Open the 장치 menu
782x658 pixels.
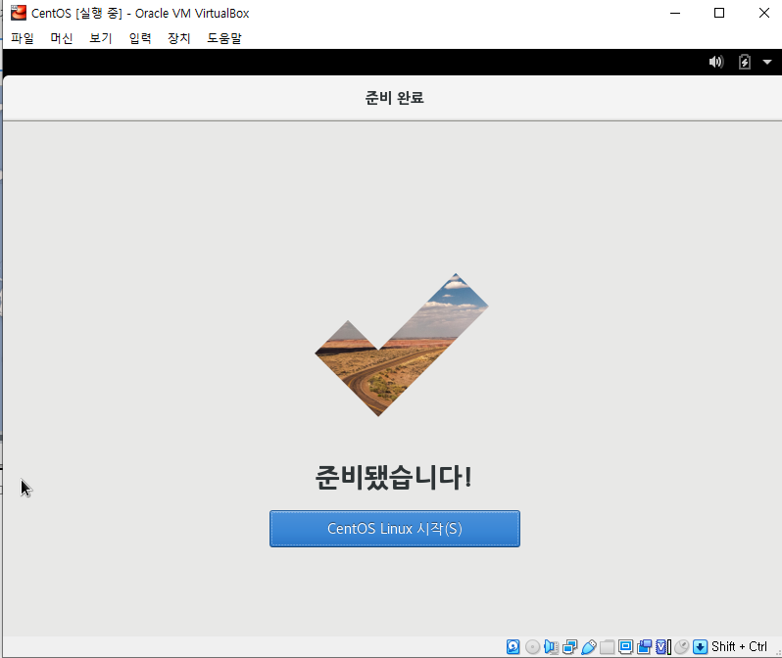click(179, 38)
